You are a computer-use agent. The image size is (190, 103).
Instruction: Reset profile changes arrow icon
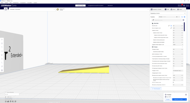182,17
